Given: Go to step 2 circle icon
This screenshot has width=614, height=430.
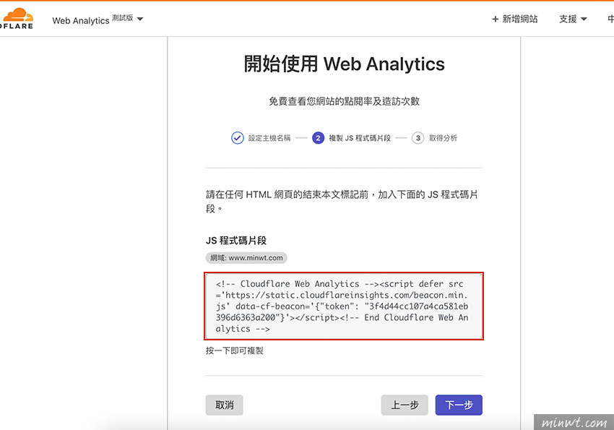Looking at the screenshot, I should pos(318,138).
